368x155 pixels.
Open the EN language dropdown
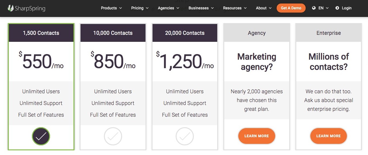coord(324,8)
